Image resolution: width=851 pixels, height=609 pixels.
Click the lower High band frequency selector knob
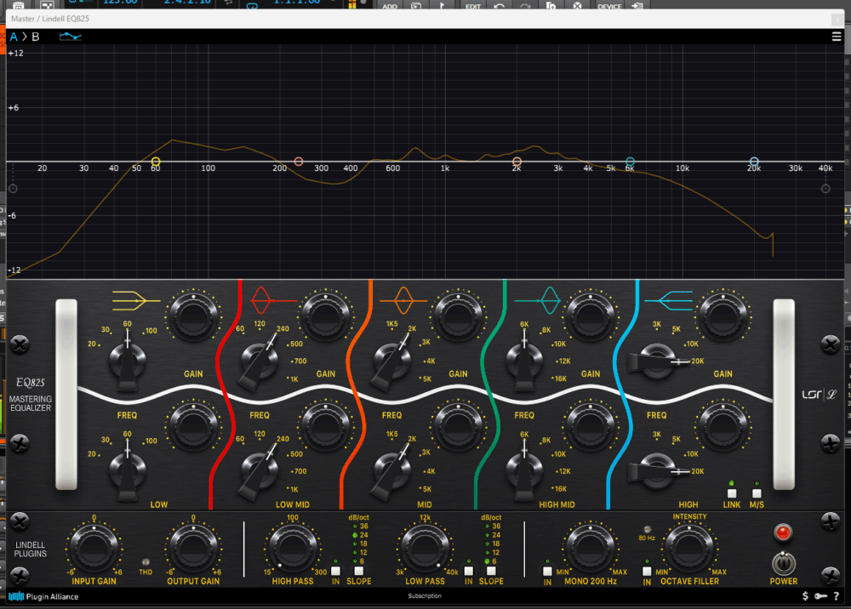(658, 470)
